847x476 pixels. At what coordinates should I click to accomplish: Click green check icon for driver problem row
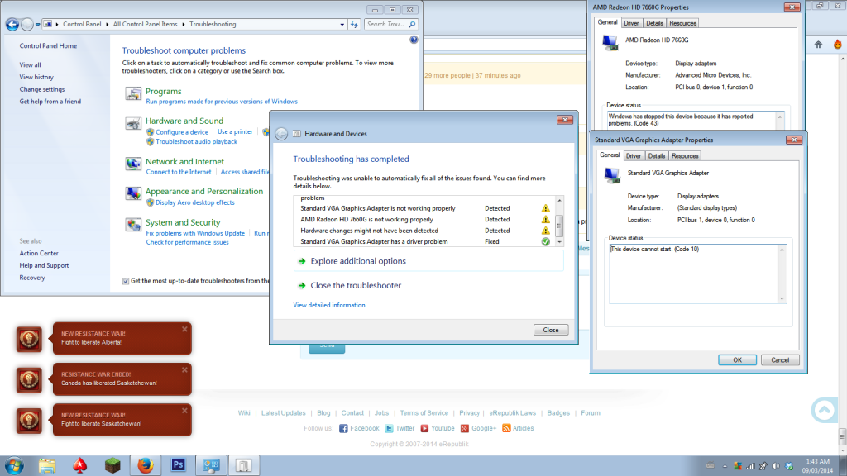(x=546, y=242)
